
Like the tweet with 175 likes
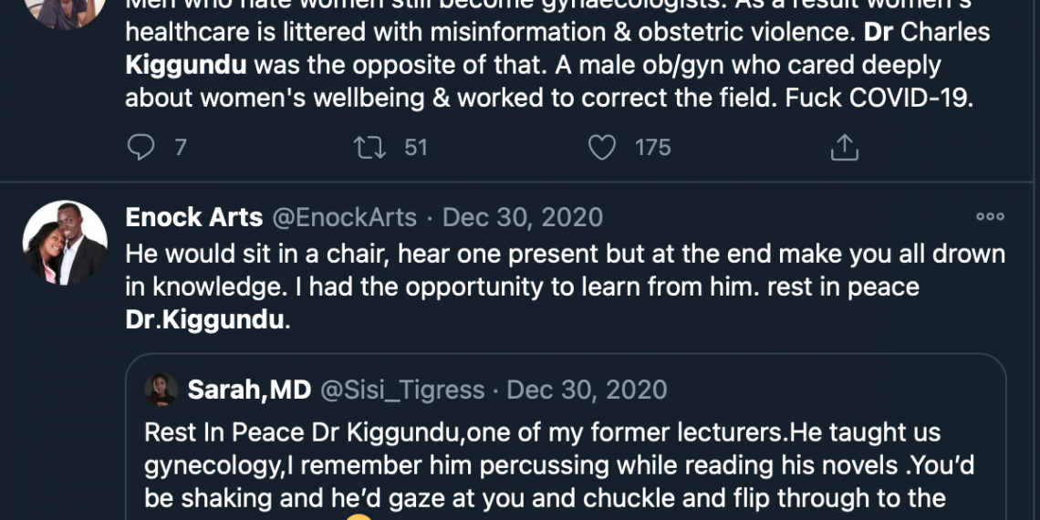click(x=601, y=147)
